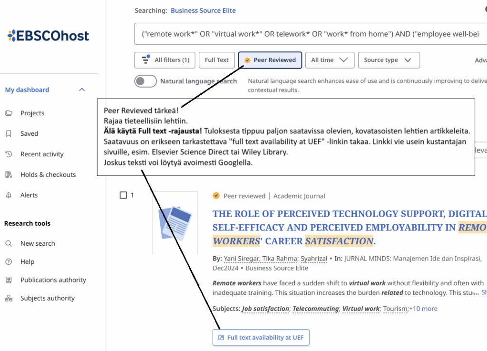This screenshot has width=487, height=351.
Task: Click the EBSCOhost logo
Action: coord(48,36)
